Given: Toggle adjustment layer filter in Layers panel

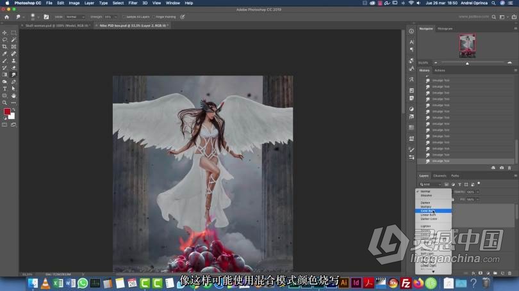Looking at the screenshot, I should point(453,184).
